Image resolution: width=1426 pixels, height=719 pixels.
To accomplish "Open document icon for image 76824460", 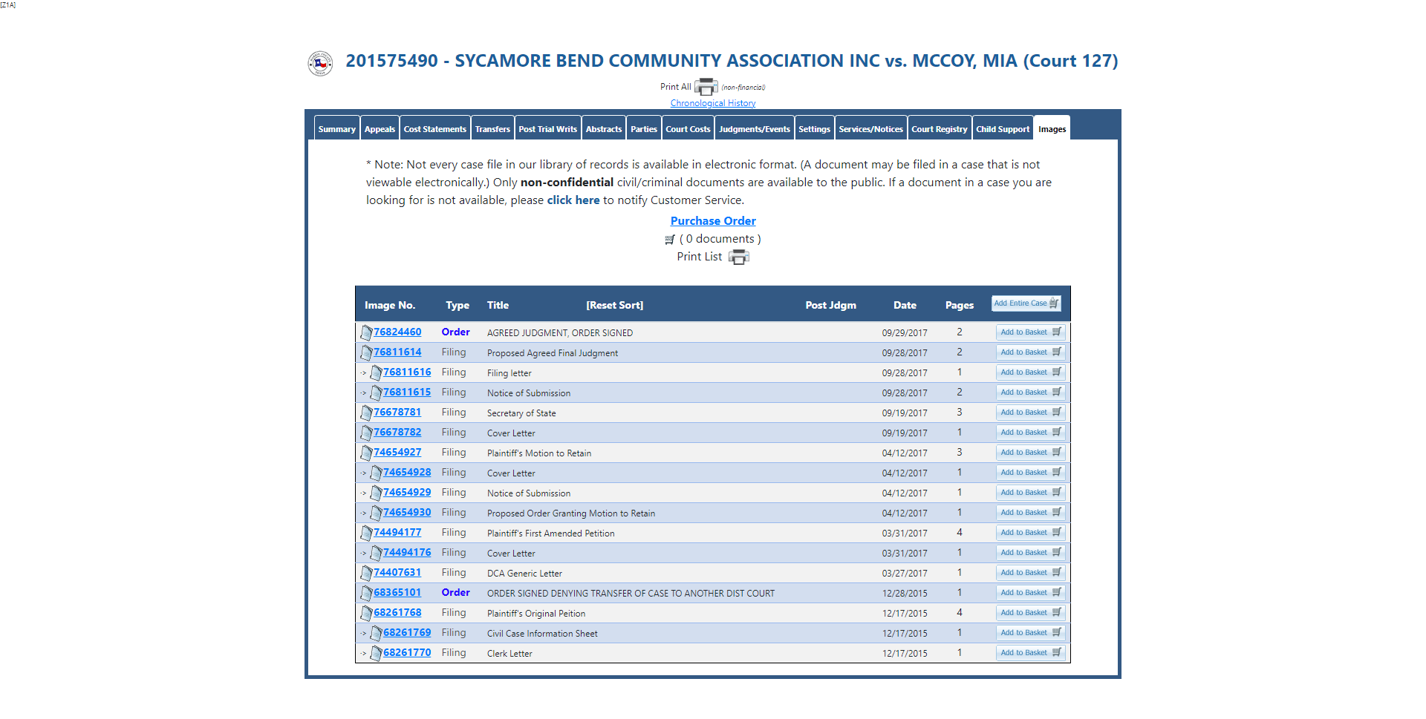I will (366, 332).
